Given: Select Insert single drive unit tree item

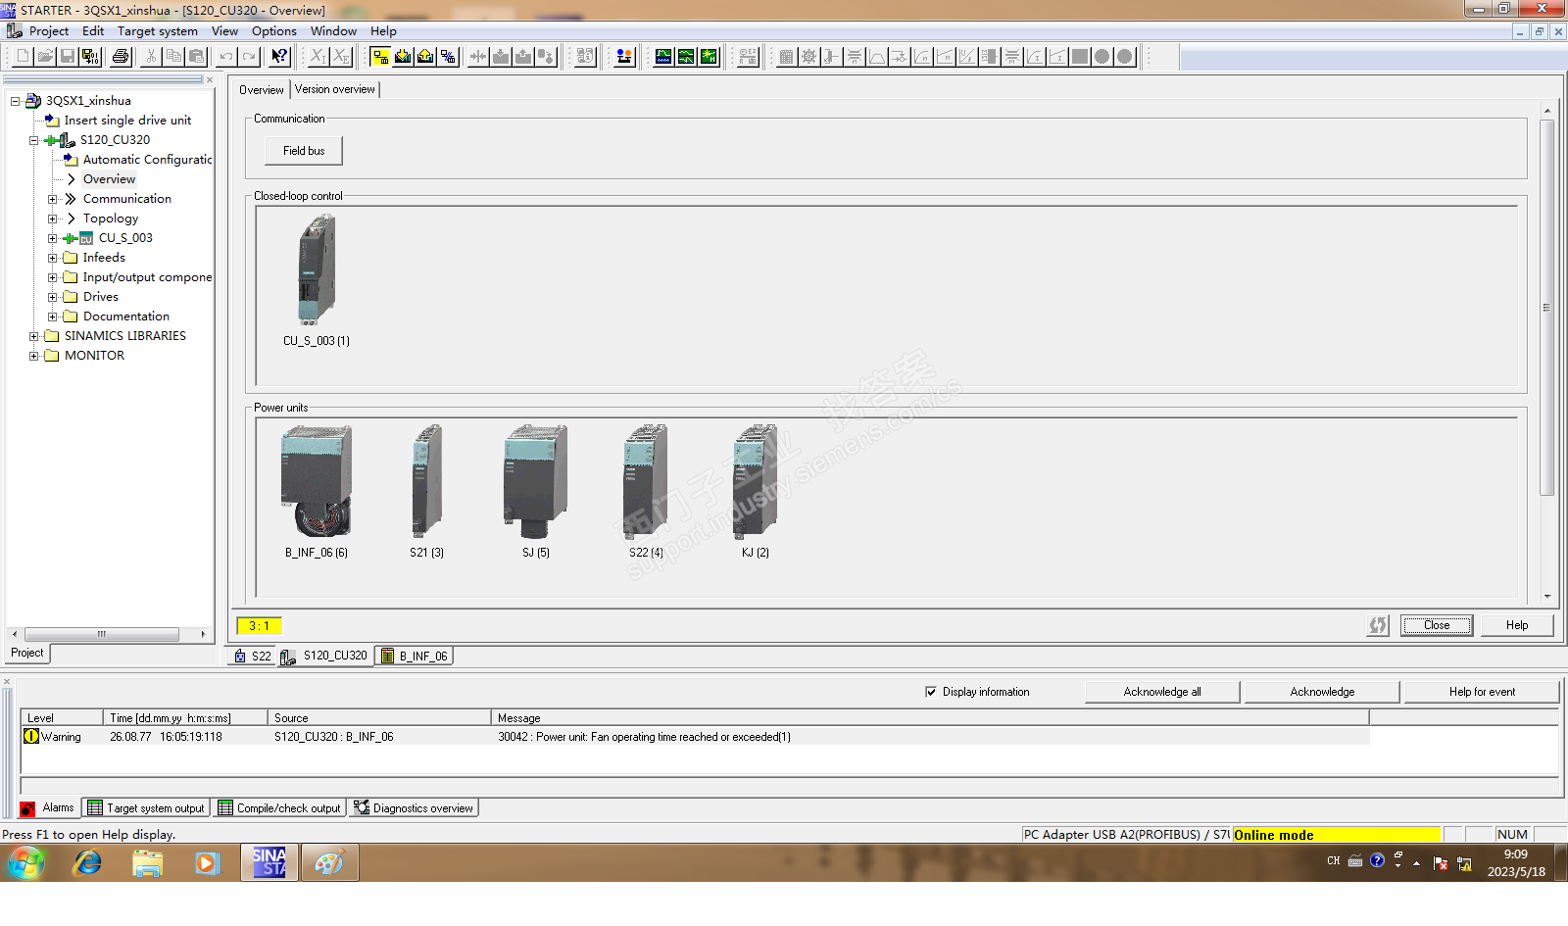Looking at the screenshot, I should pos(127,121).
